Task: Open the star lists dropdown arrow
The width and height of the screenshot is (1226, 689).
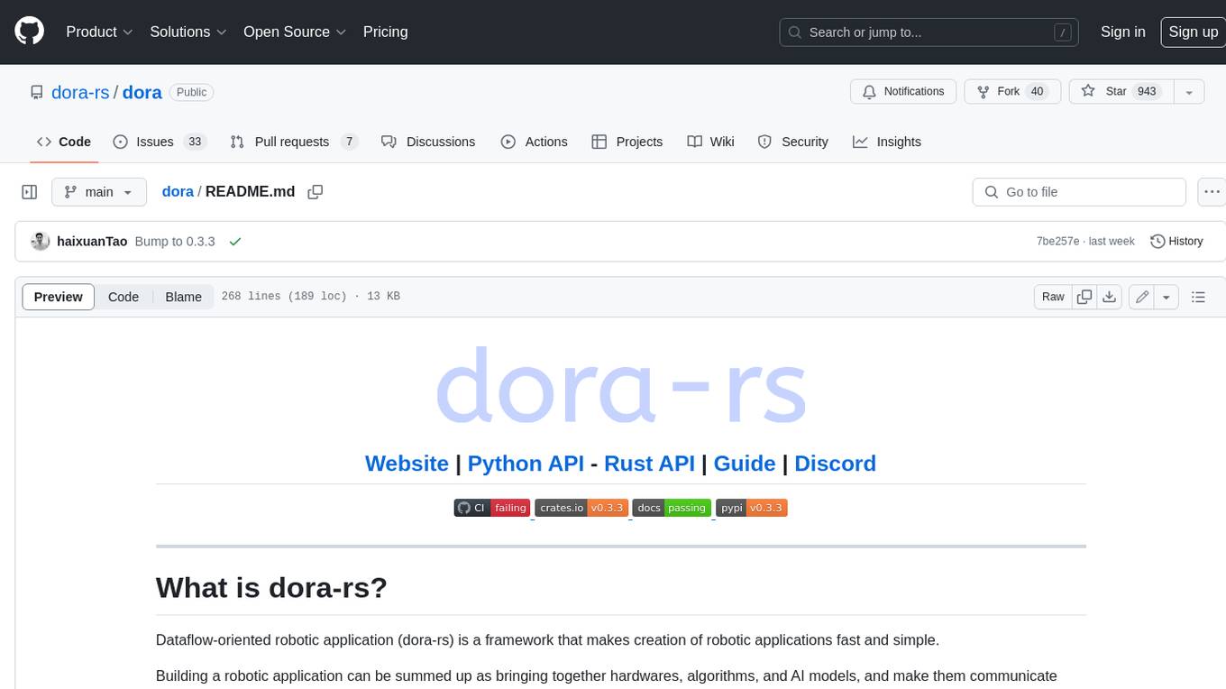Action: point(1189,92)
